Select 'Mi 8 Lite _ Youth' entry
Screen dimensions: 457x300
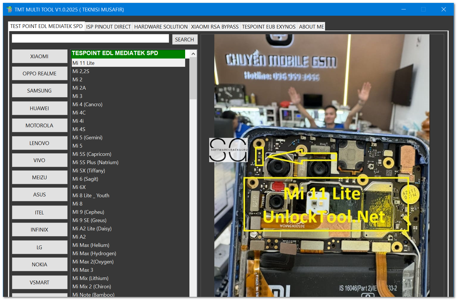[128, 195]
